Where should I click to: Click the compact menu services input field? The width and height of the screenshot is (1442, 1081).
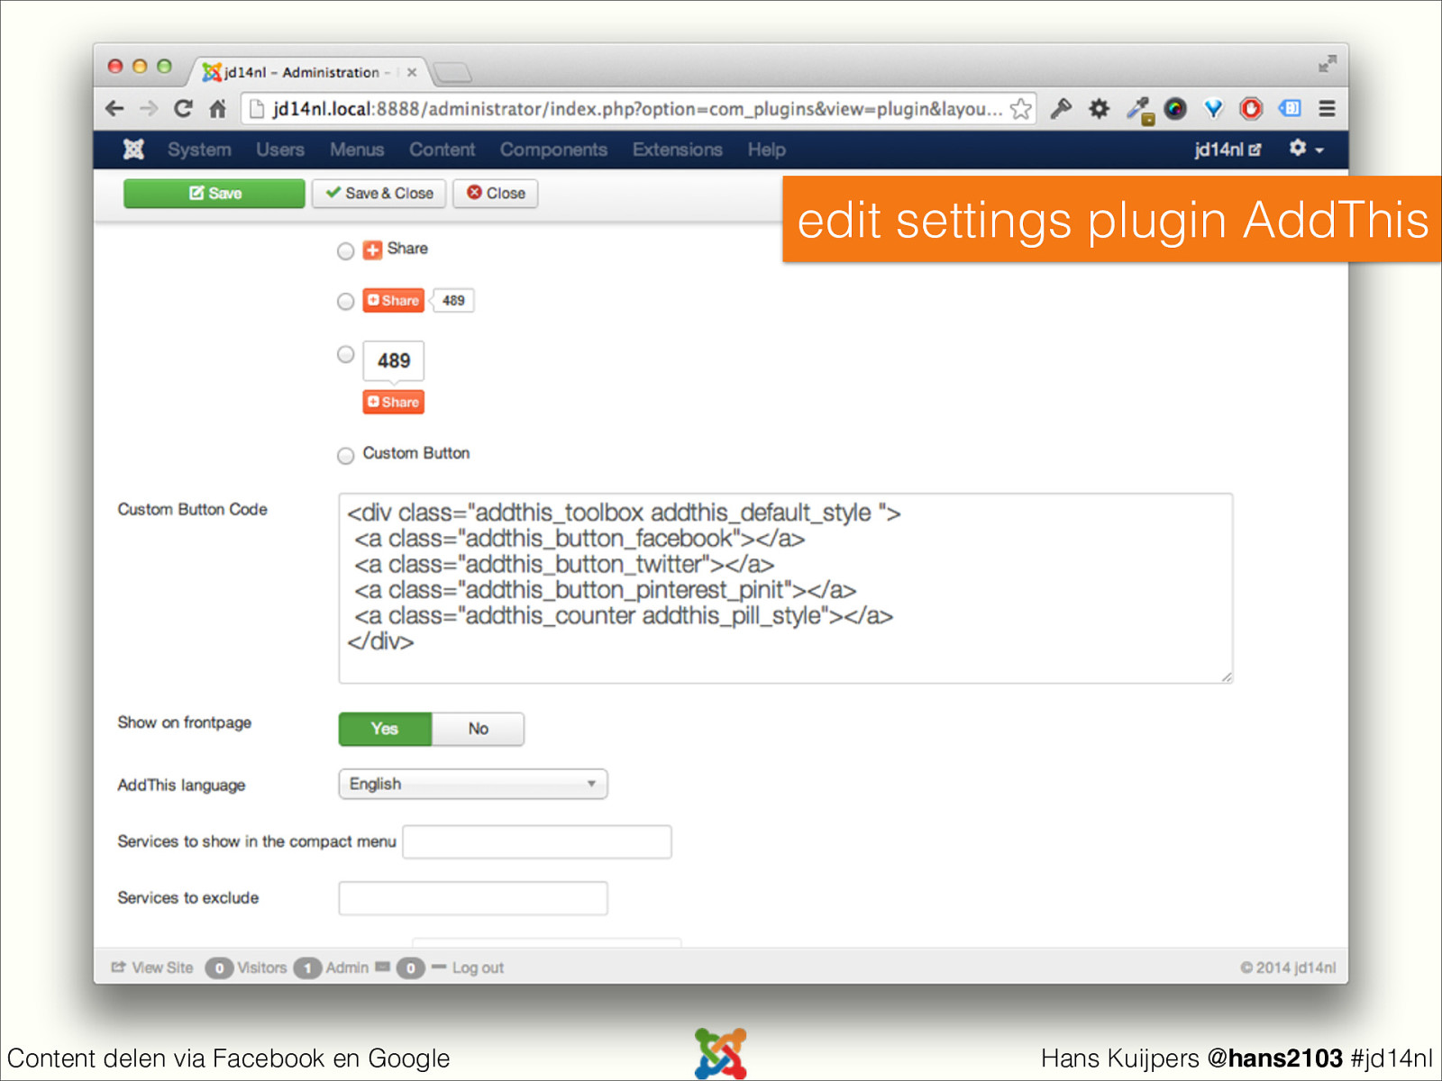tap(537, 841)
